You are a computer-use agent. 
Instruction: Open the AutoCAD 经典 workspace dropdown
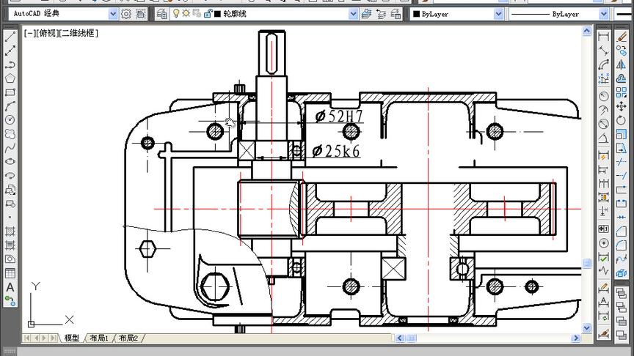(x=113, y=14)
